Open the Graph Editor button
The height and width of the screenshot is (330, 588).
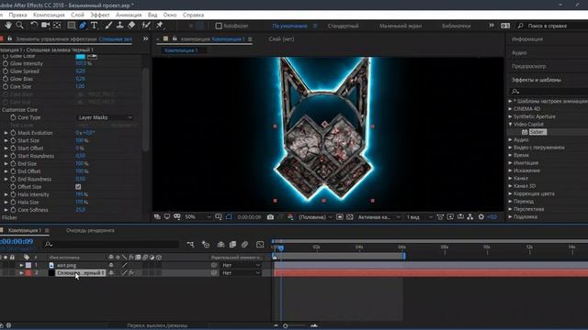coord(260,245)
